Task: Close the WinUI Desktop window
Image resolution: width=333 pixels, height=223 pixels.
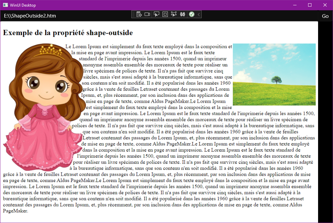Action: coord(325,5)
